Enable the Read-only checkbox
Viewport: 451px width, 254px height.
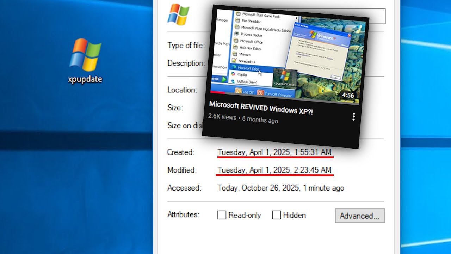coord(222,215)
